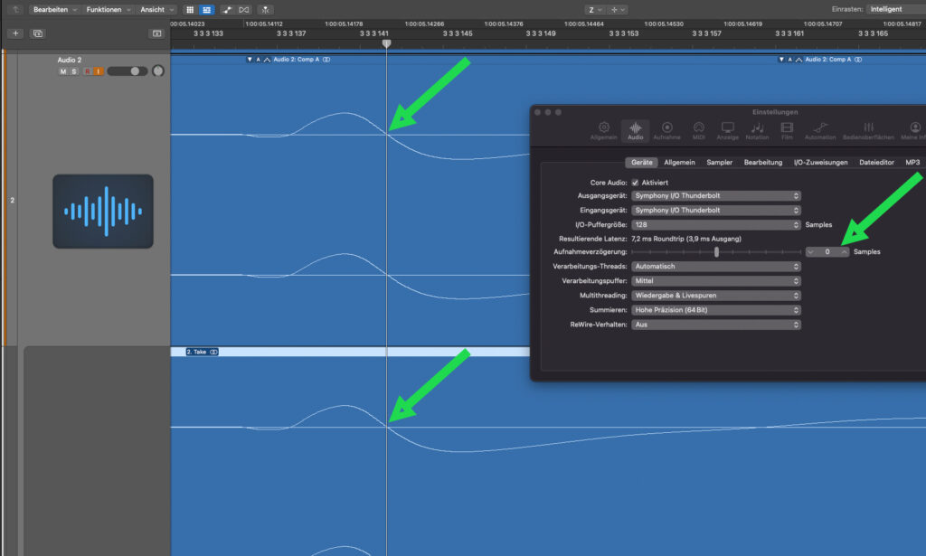Image resolution: width=926 pixels, height=556 pixels.
Task: Open MIDI settings pane icon
Action: tap(699, 131)
